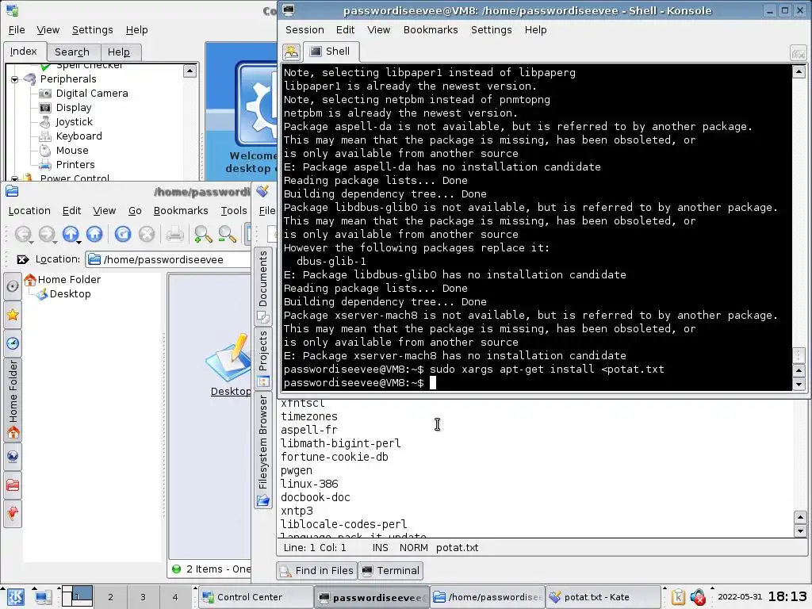Click the panel clock showing 18:13
The image size is (812, 609).
[787, 596]
